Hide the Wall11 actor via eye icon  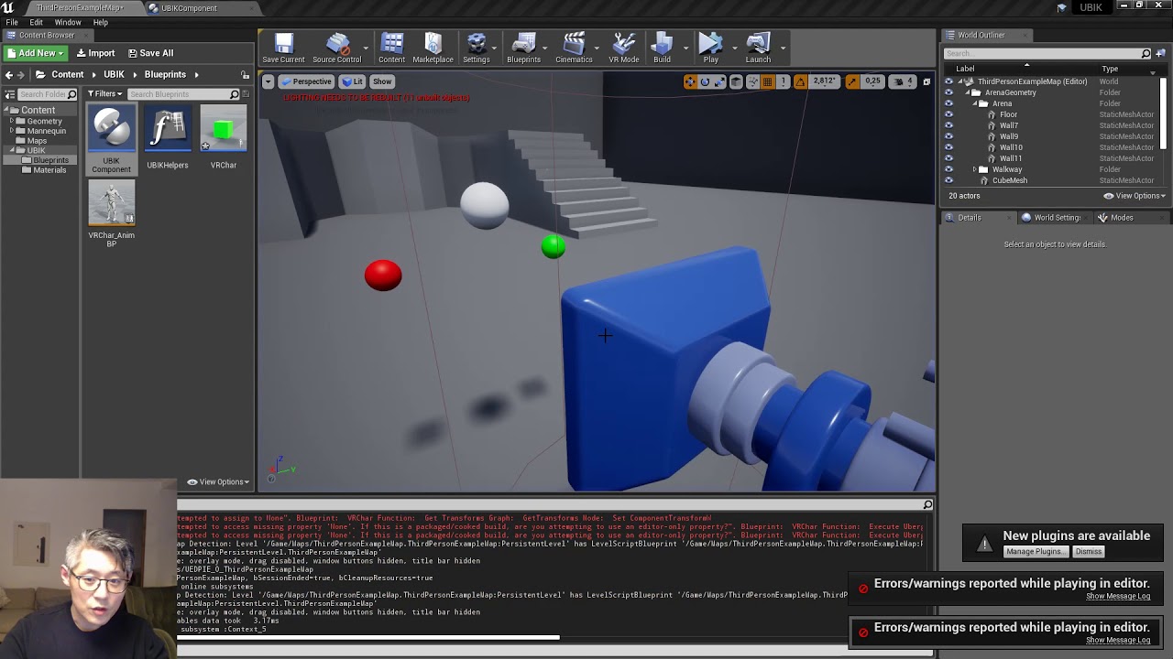pyautogui.click(x=948, y=158)
